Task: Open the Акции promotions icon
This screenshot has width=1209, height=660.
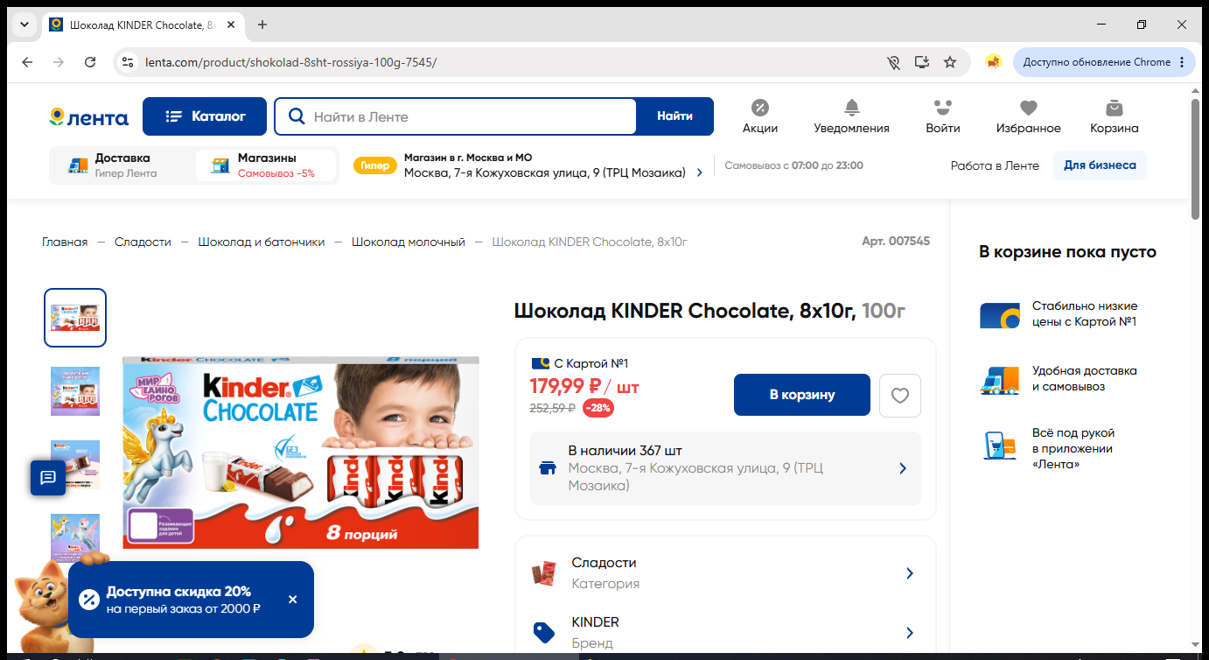Action: tap(760, 116)
